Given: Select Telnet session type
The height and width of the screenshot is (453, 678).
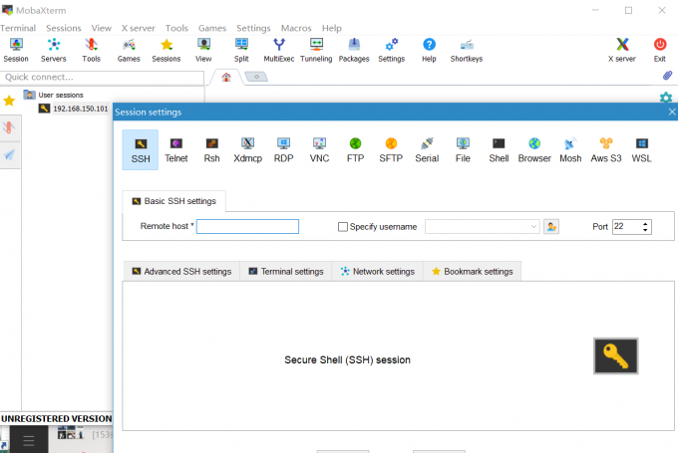Looking at the screenshot, I should click(176, 150).
